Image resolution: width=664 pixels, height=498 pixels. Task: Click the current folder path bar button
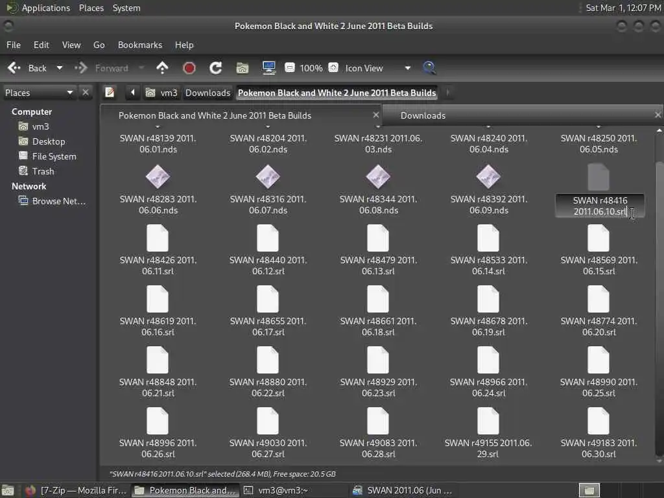pos(337,93)
